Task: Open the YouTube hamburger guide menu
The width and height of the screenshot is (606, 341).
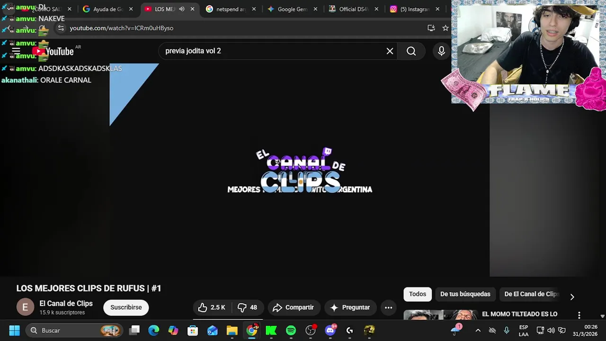Action: (16, 51)
